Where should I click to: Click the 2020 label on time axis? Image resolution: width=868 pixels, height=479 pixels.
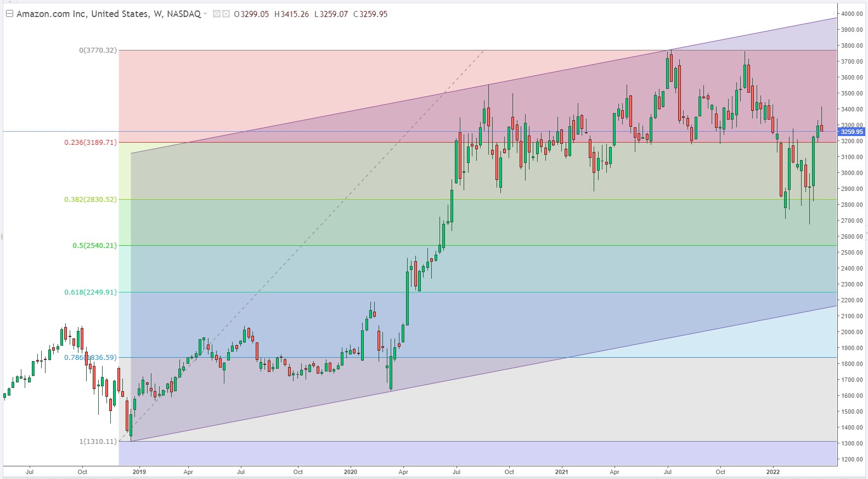[x=350, y=472]
